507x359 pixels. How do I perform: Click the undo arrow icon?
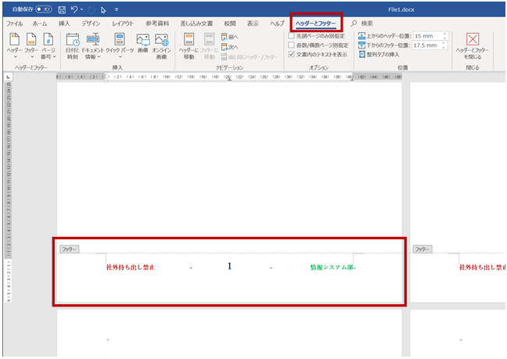[74, 9]
